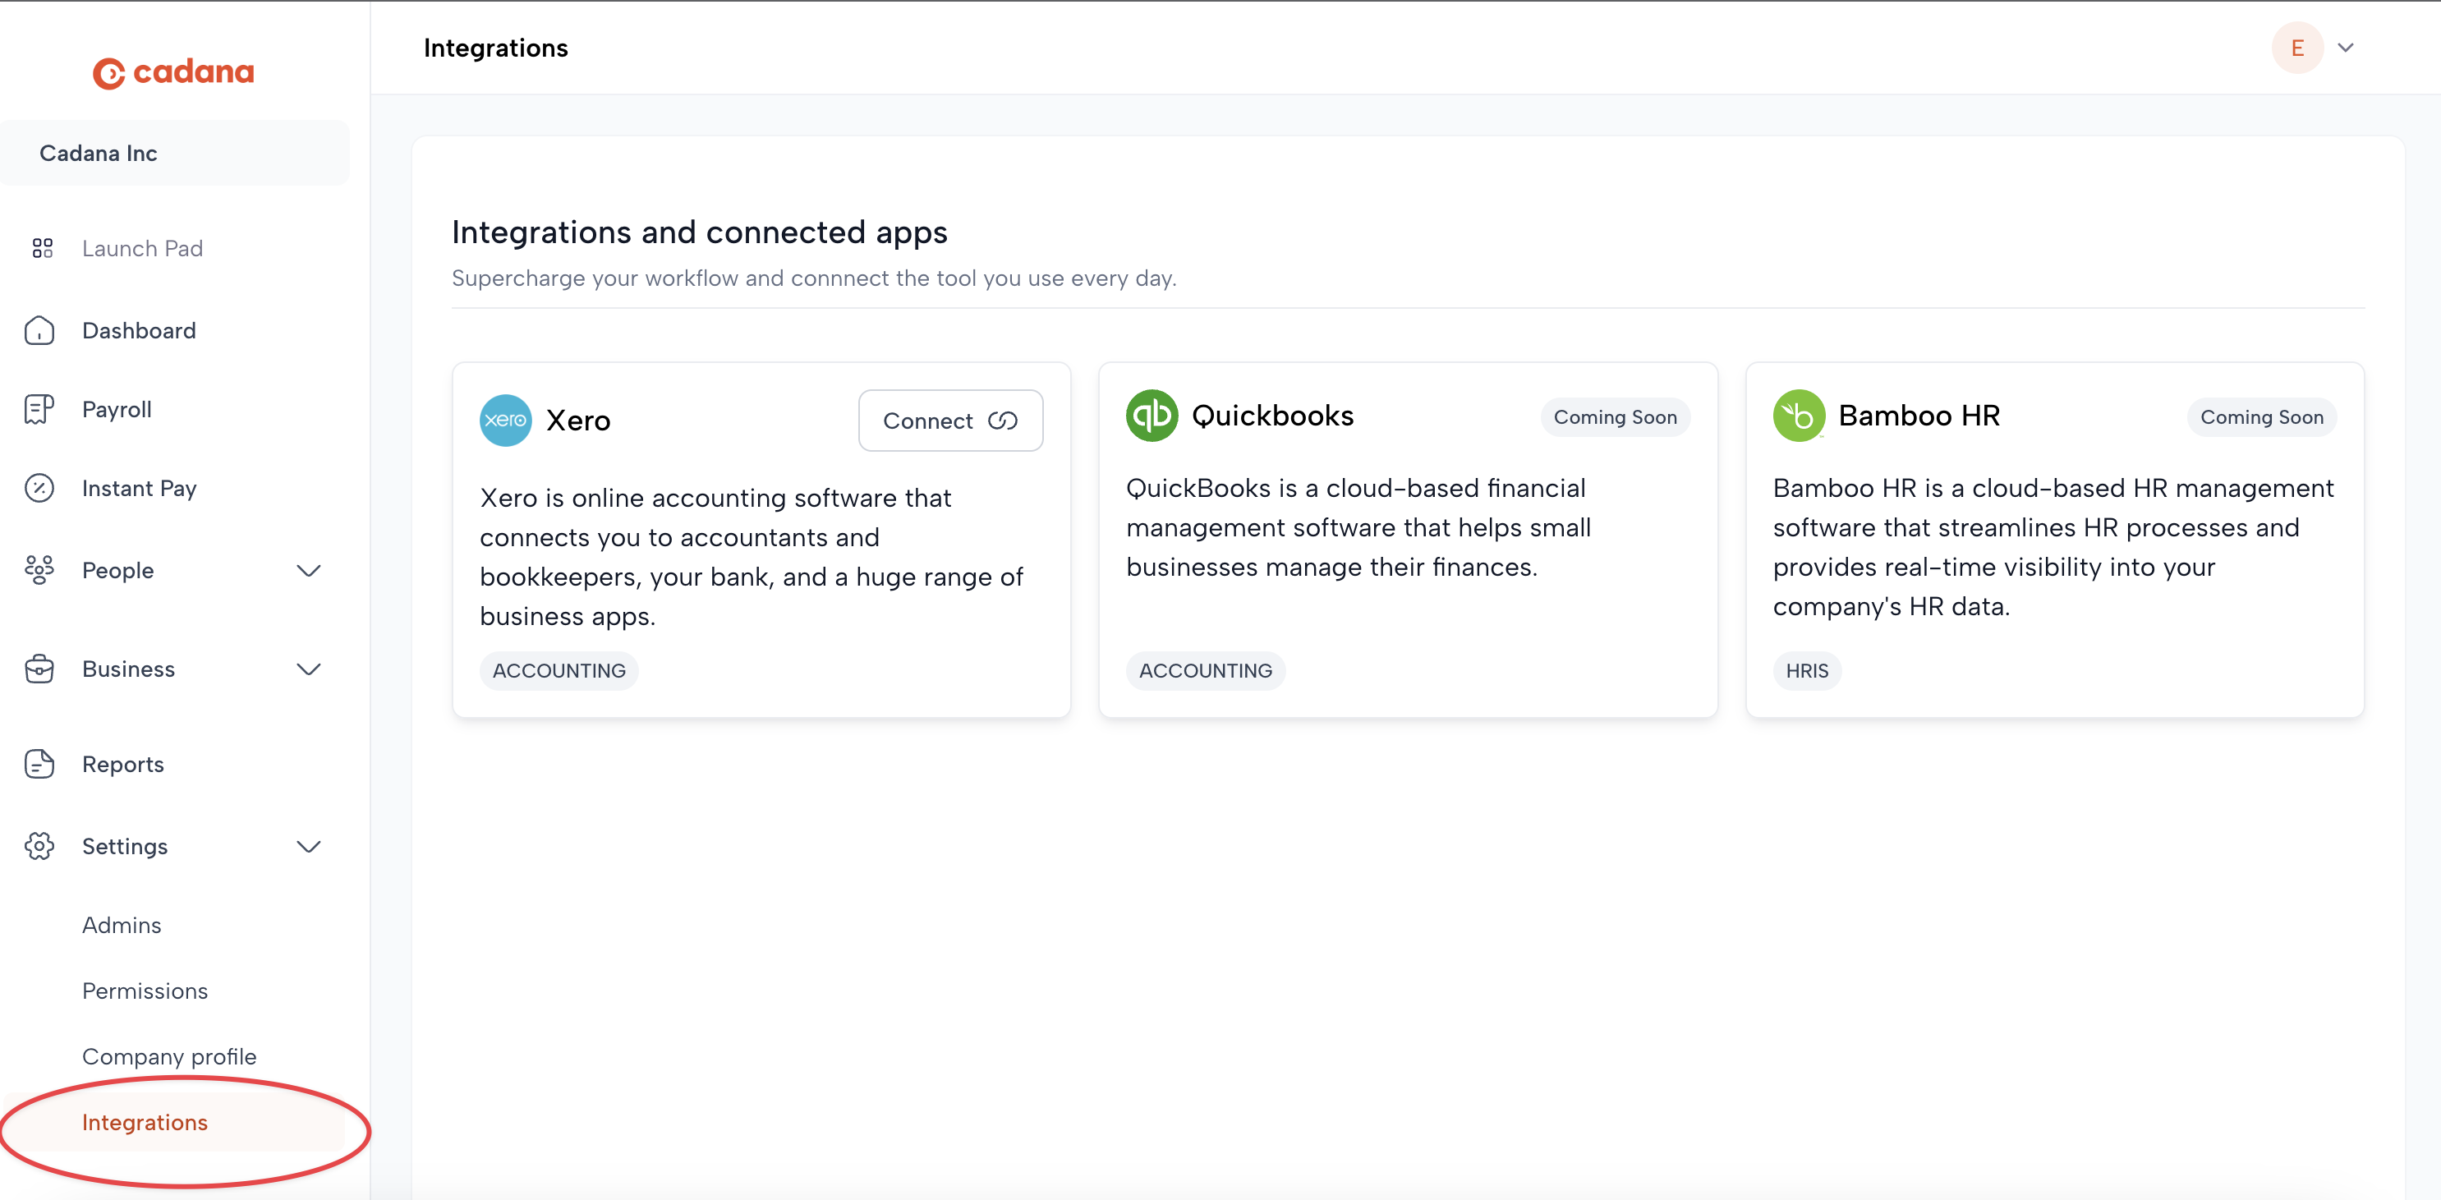The height and width of the screenshot is (1200, 2441).
Task: Expand the Business menu chevron
Action: point(308,669)
